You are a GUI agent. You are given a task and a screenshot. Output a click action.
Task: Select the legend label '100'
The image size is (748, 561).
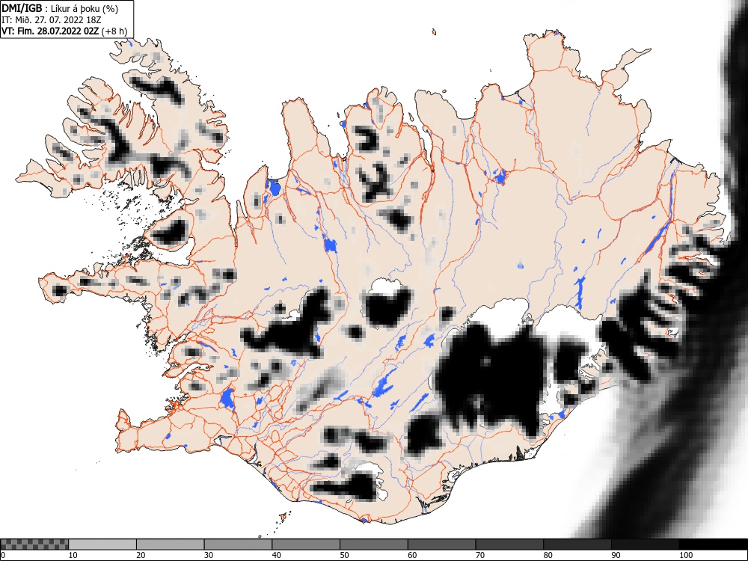[x=685, y=555]
